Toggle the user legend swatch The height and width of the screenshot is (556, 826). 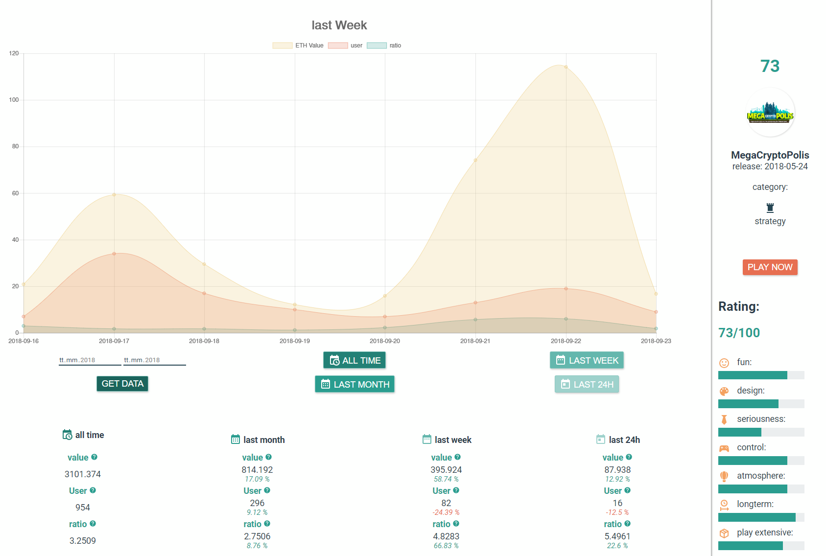click(x=338, y=46)
